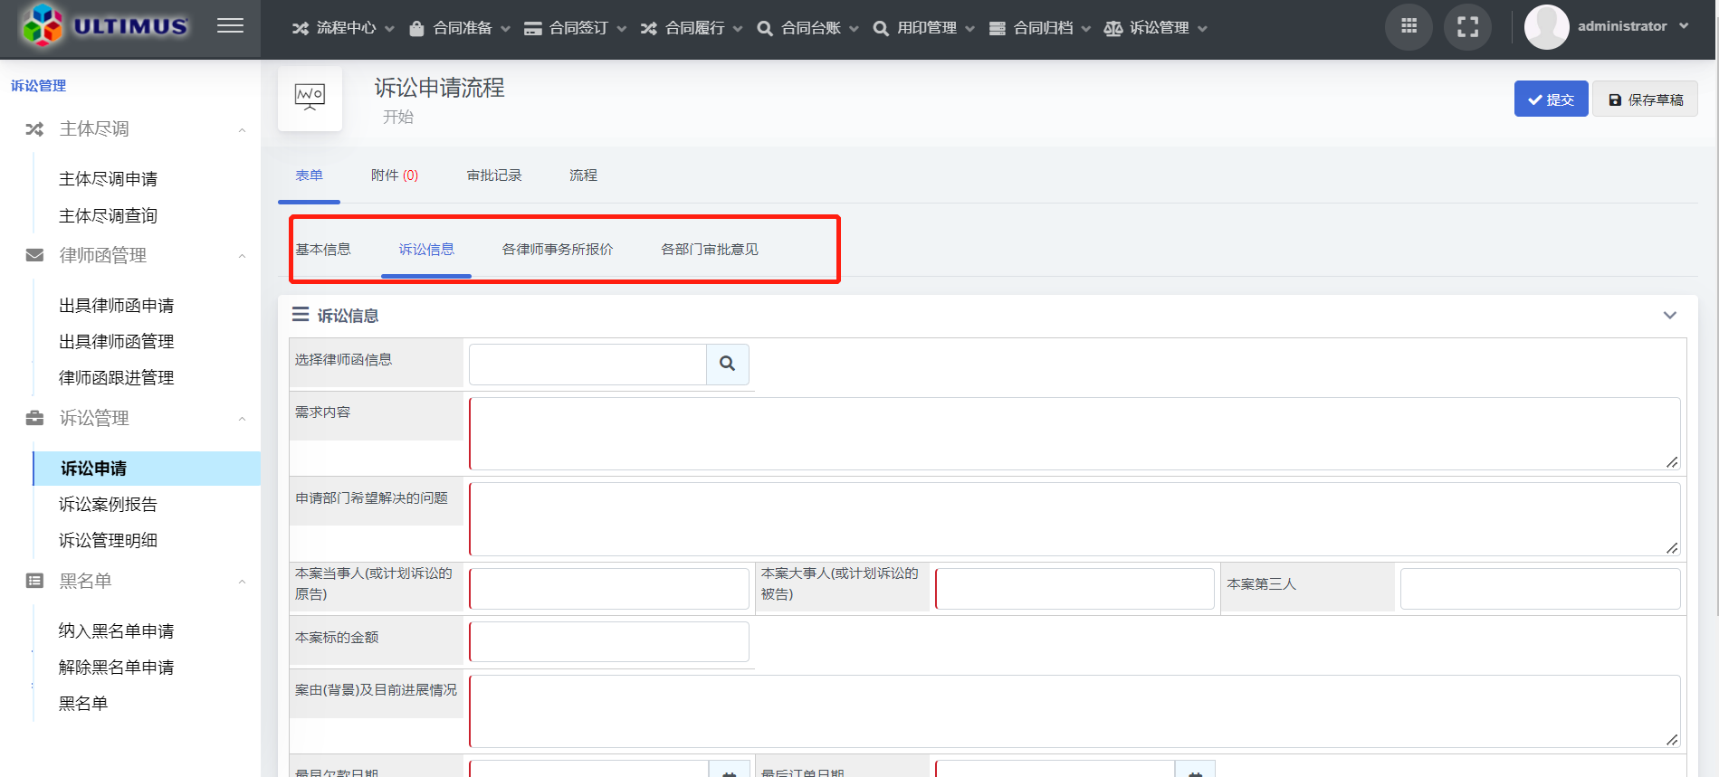Image resolution: width=1719 pixels, height=777 pixels.
Task: Collapse the 诉讼信息 section chevron
Action: click(1669, 316)
